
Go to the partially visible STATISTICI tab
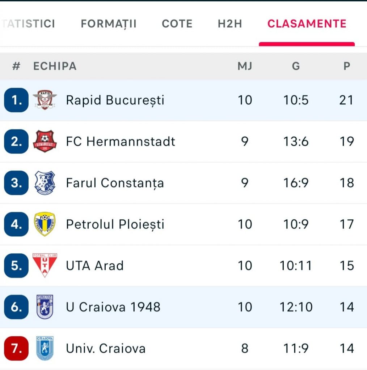click(29, 24)
